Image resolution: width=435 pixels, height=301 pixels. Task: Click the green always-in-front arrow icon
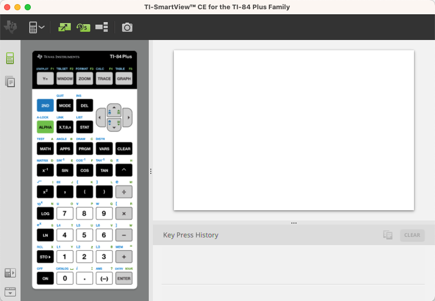[64, 27]
